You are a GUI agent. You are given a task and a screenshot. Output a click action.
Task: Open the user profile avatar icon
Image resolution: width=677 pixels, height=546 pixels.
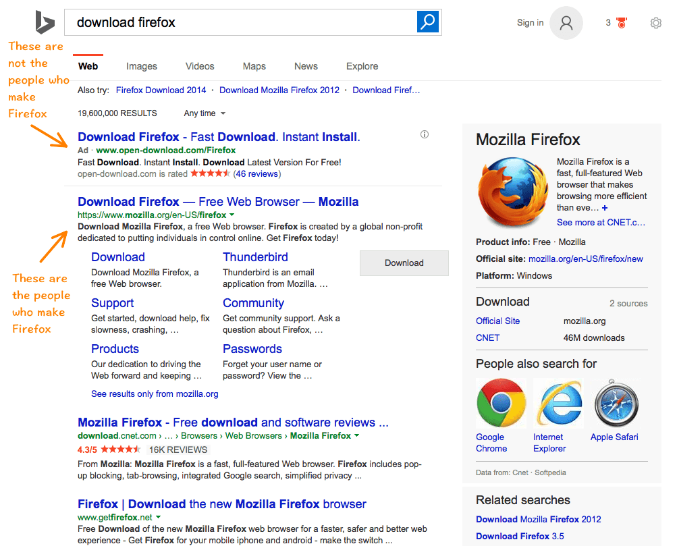566,23
